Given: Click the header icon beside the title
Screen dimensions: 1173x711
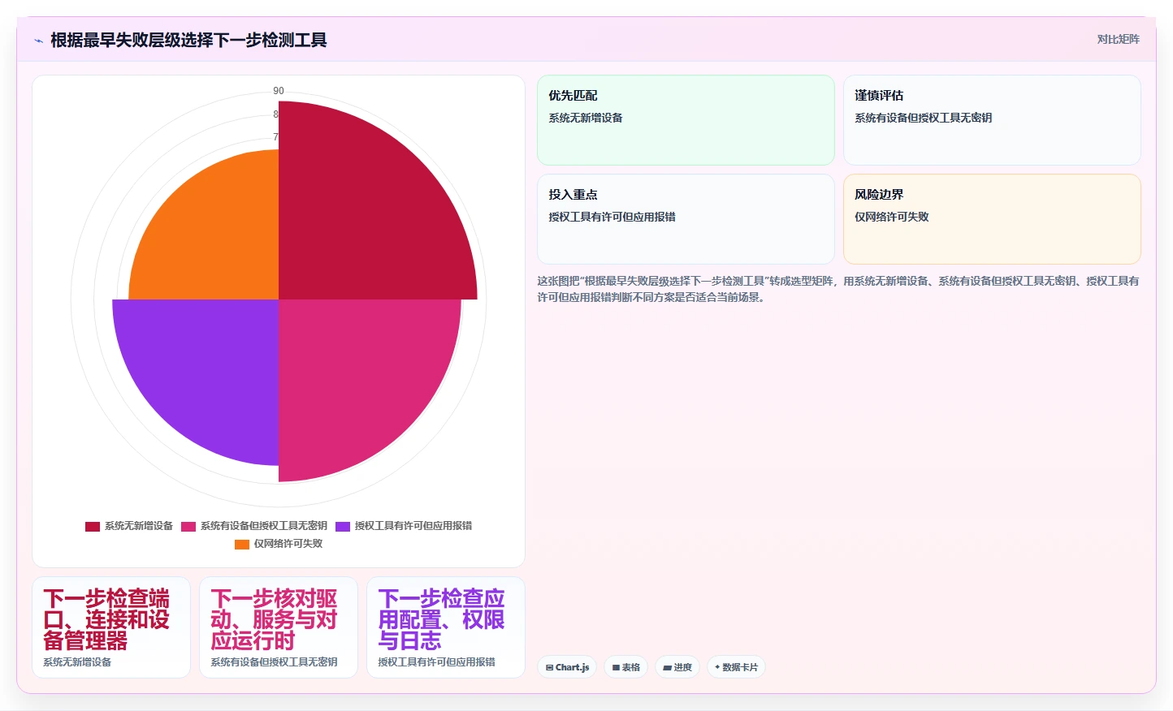Looking at the screenshot, I should [38, 41].
